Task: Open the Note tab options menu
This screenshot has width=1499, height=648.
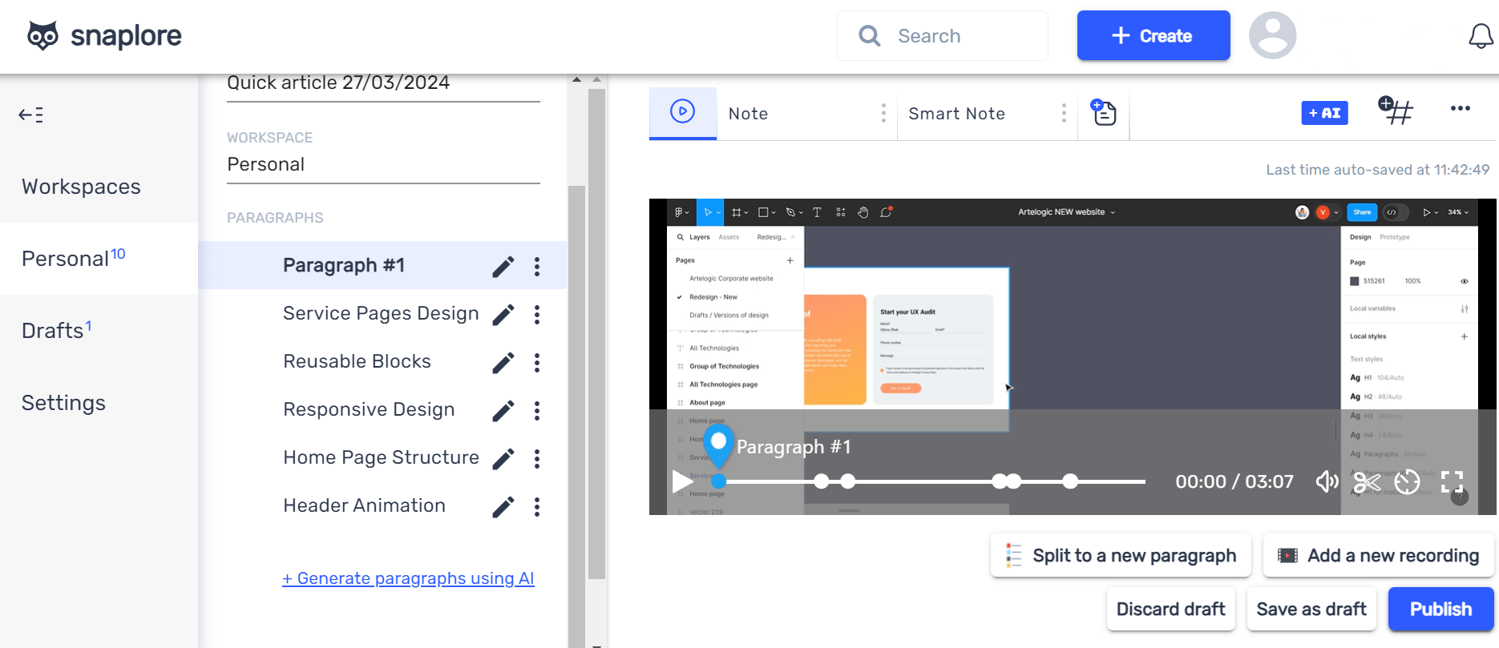Action: (883, 114)
